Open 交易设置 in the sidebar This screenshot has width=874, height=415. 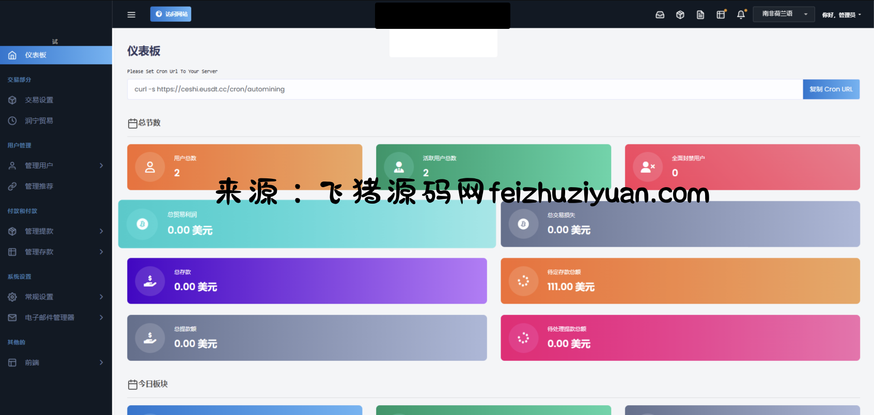coord(39,100)
